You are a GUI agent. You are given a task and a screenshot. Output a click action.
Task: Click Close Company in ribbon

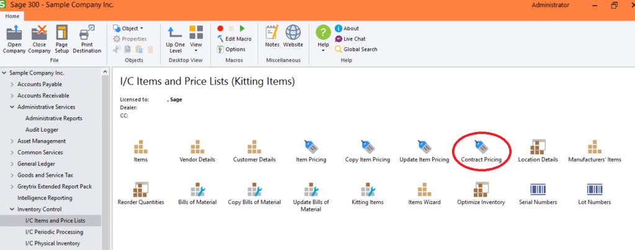click(x=39, y=39)
